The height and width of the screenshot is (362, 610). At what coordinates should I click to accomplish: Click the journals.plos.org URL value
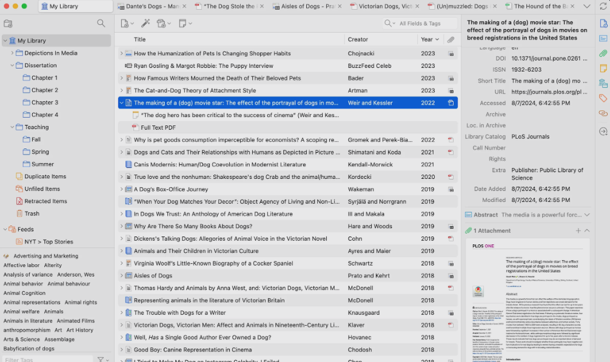[x=549, y=92]
